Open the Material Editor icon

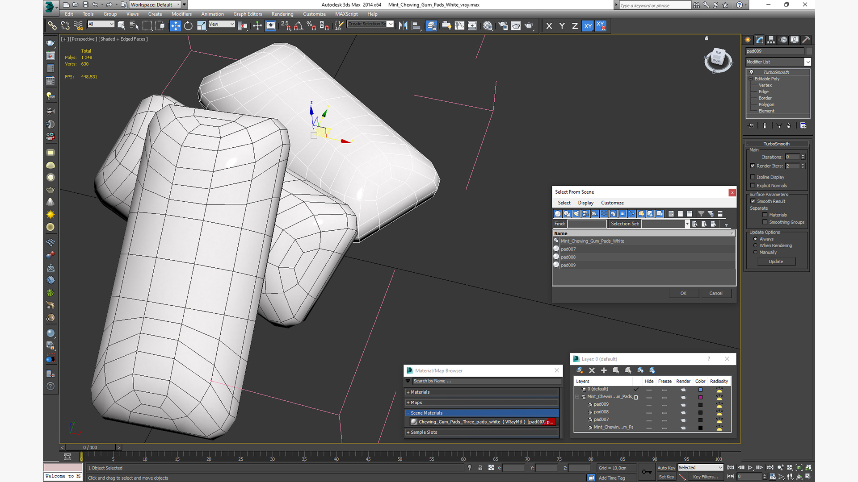click(488, 26)
